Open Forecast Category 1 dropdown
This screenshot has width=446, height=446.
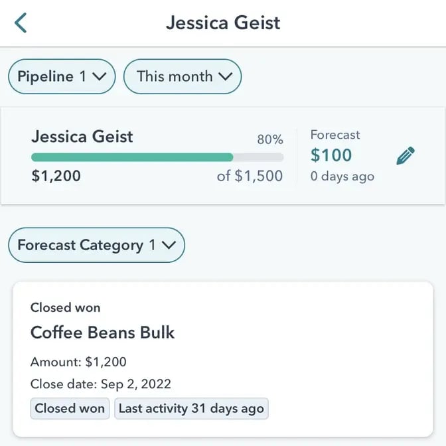pyautogui.click(x=96, y=246)
